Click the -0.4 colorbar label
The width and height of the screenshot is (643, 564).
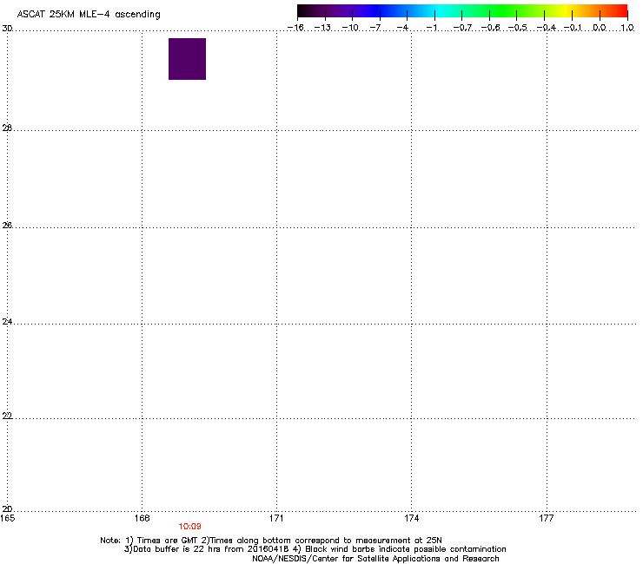[x=547, y=28]
